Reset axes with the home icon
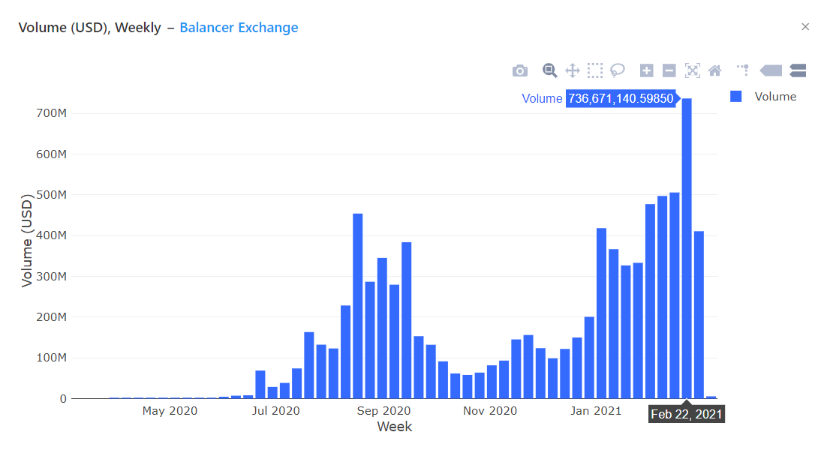The width and height of the screenshot is (821, 453). point(714,70)
